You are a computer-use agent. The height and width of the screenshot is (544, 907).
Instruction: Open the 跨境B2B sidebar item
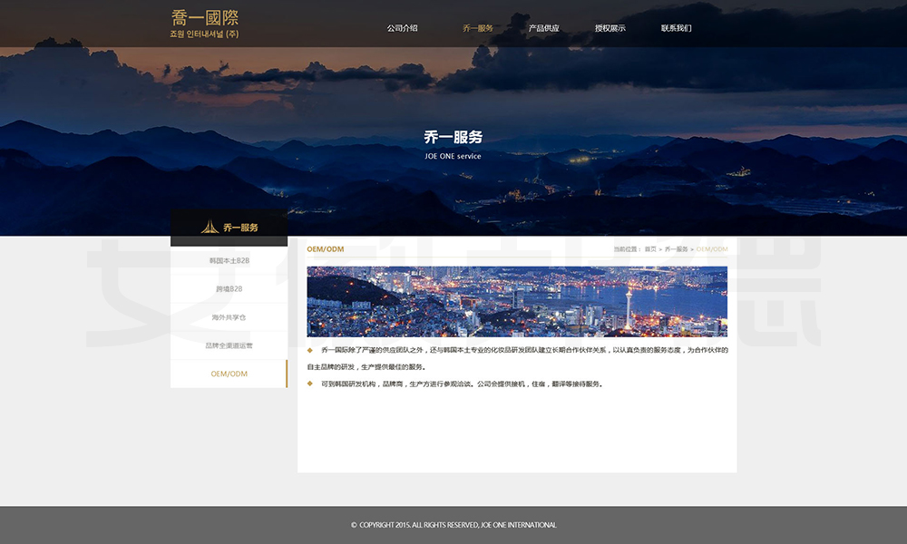click(x=229, y=289)
